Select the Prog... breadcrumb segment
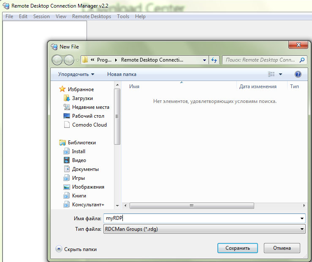The width and height of the screenshot is (312, 262). pyautogui.click(x=104, y=60)
